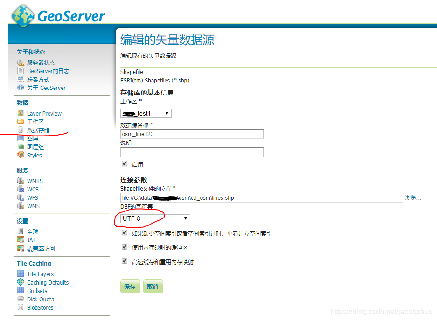Screen dimensions: 437x320
Task: Open the WFS service link
Action: [33, 198]
